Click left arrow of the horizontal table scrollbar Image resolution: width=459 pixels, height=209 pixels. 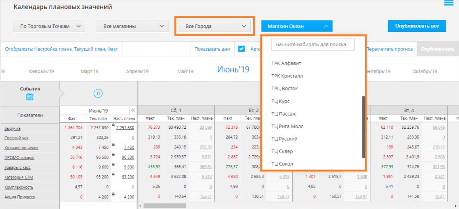(140, 206)
